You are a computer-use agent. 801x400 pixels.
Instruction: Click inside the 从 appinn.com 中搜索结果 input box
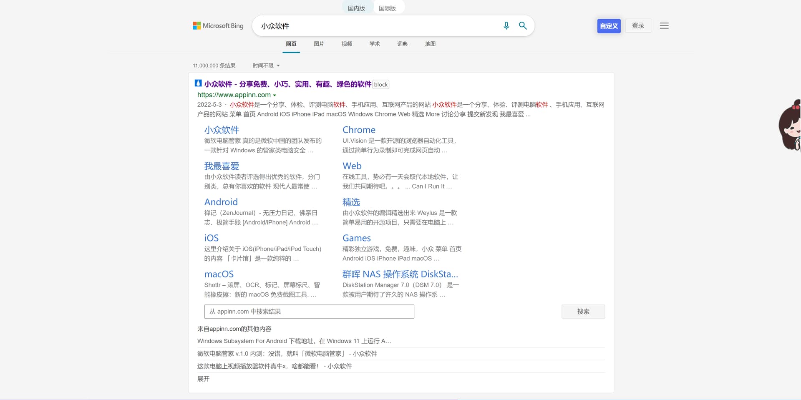[x=309, y=312]
